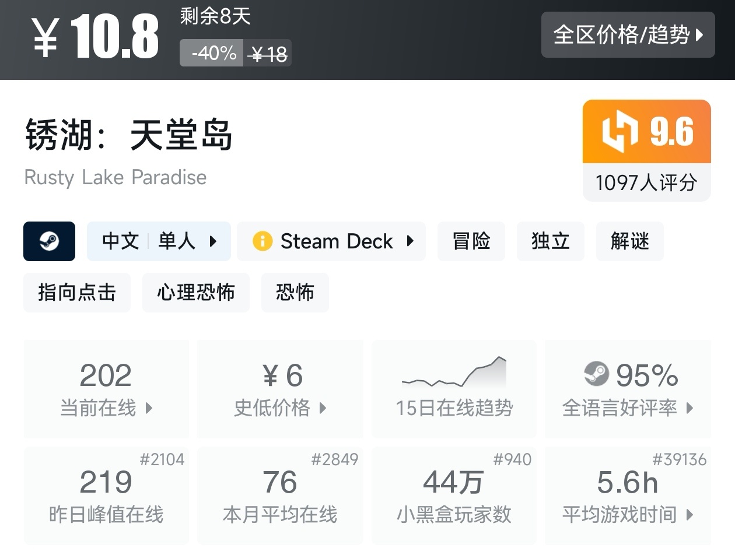The width and height of the screenshot is (735, 555).
Task: Click the Steam icon beside 95%
Action: click(596, 374)
